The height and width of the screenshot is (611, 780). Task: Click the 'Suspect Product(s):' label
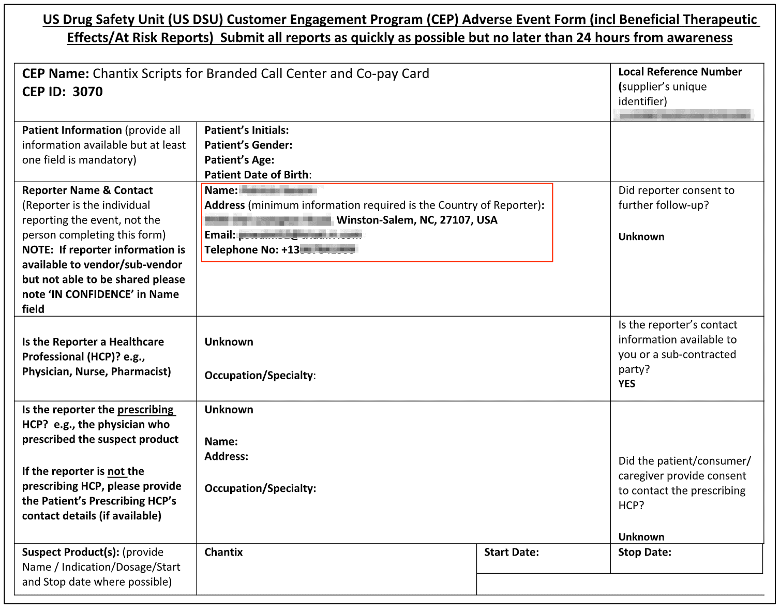pos(70,552)
